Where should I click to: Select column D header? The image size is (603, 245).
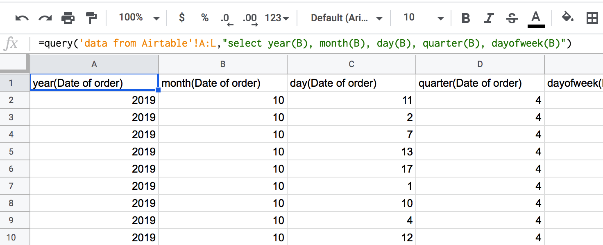[x=480, y=64]
